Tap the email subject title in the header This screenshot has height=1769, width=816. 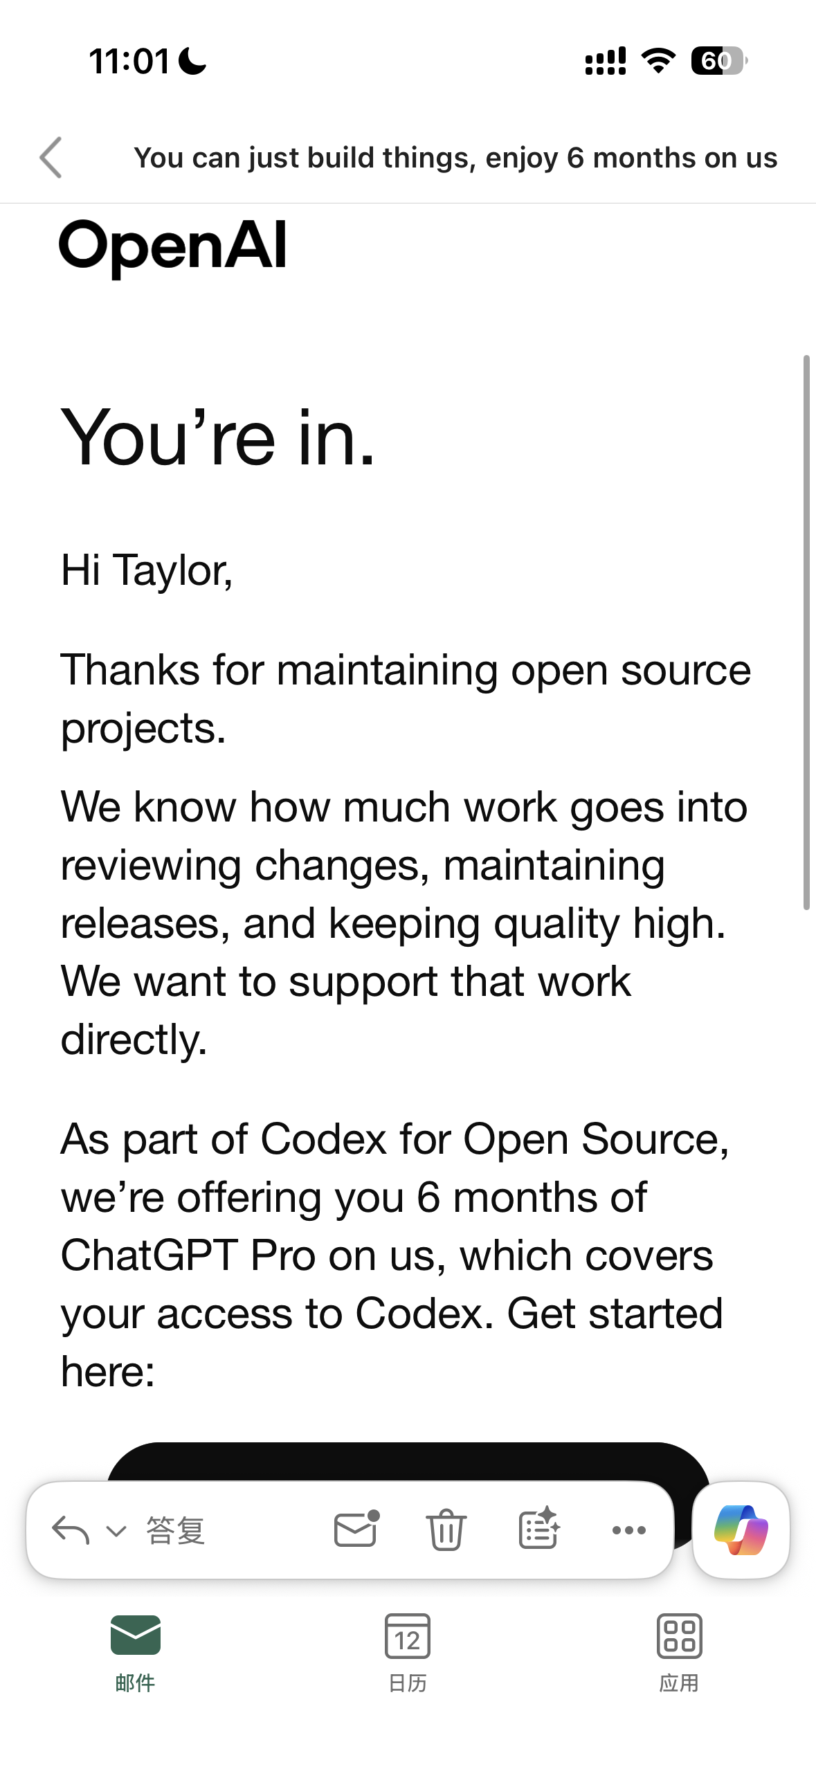coord(455,158)
